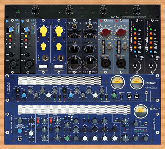Image resolution: width=165 pixels, height=149 pixels.
Task: Click the VU meter on the VP-1 processor
Action: (x=141, y=111)
